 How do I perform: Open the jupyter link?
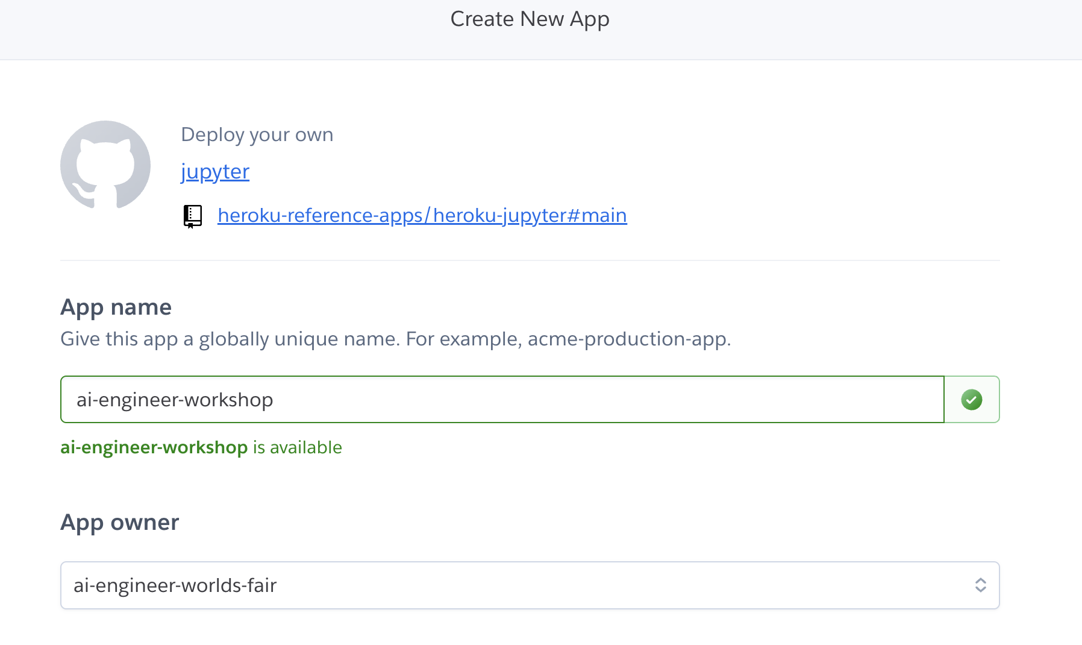pyautogui.click(x=215, y=172)
